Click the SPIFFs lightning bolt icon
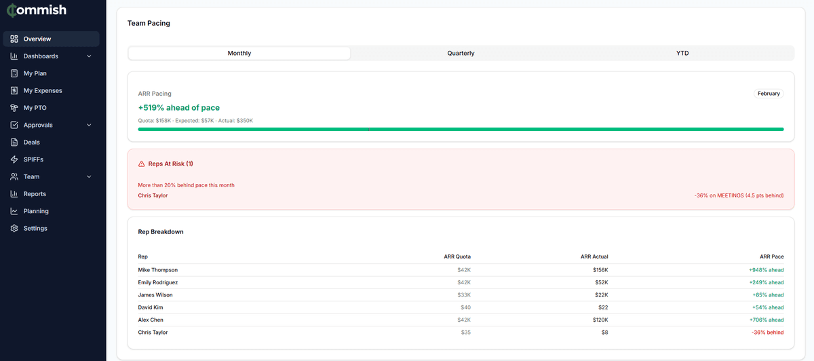This screenshot has height=361, width=814. [x=14, y=159]
